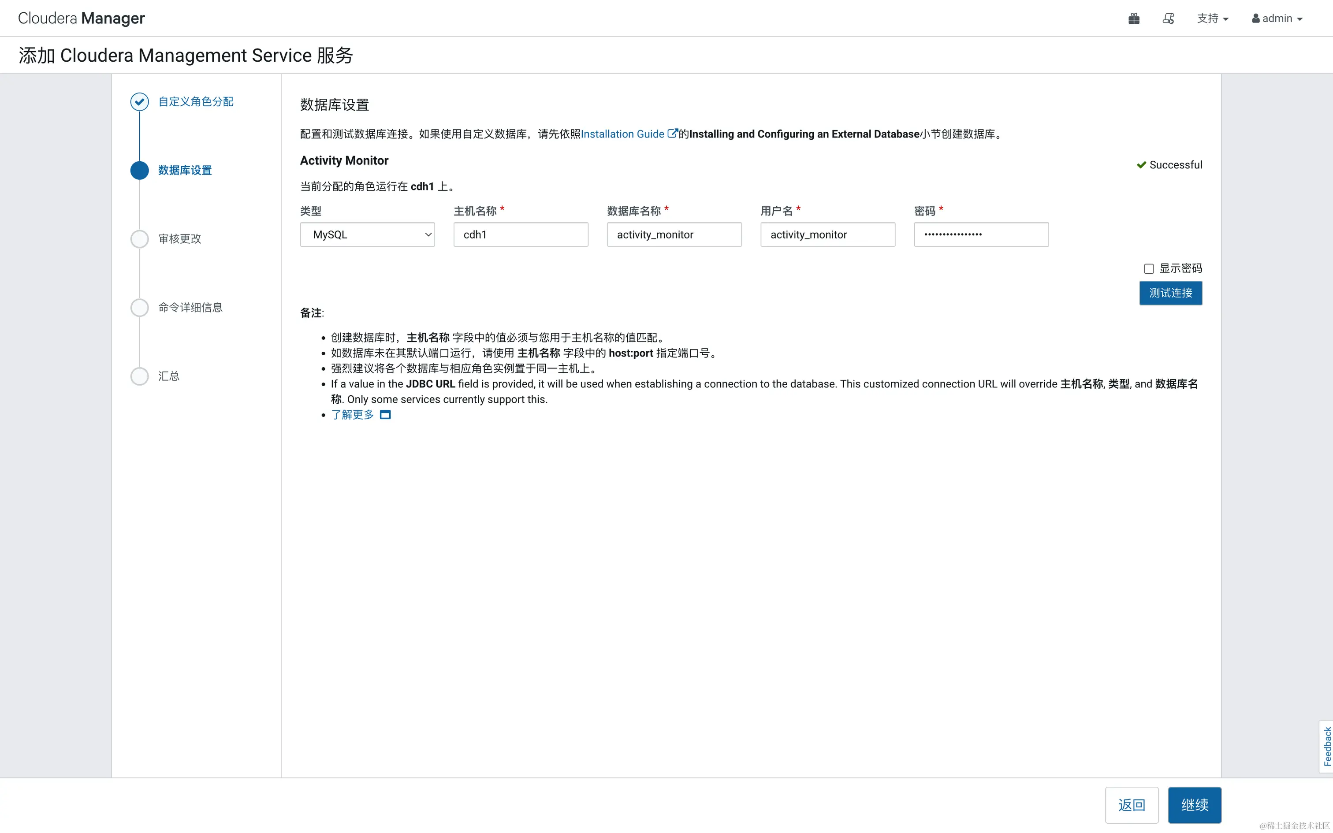Screen dimensions: 1333x833
Task: Open the gift box parcels icon
Action: tap(1134, 19)
